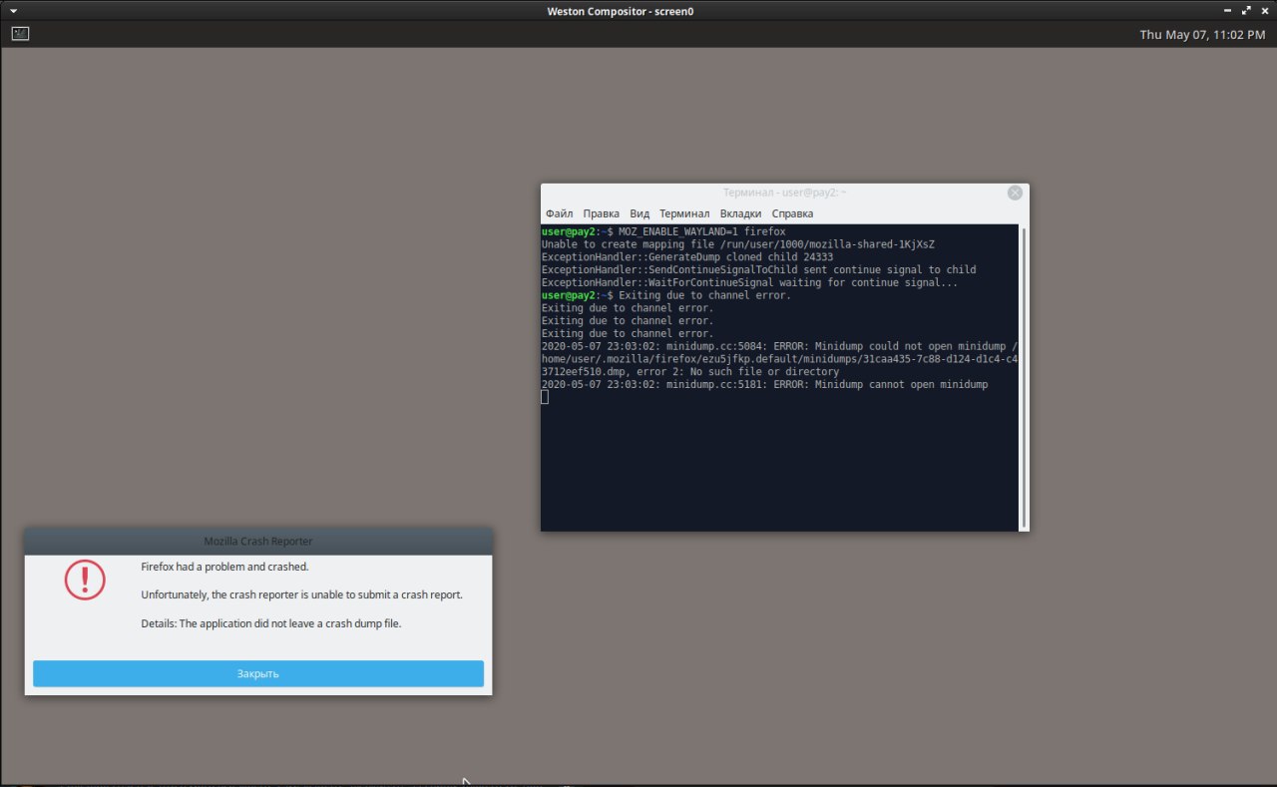Click the 'WaitForContinueSignal waiting for continue signal' line
Image resolution: width=1277 pixels, height=787 pixels.
[x=749, y=282]
